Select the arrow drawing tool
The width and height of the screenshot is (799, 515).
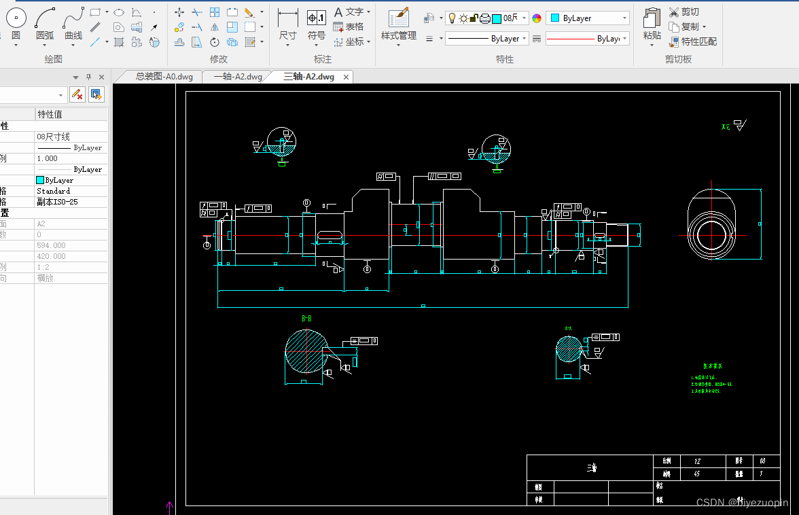pos(154,27)
